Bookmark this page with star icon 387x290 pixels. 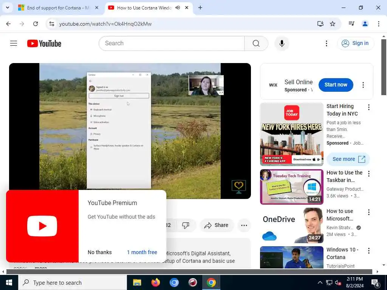coord(333,24)
